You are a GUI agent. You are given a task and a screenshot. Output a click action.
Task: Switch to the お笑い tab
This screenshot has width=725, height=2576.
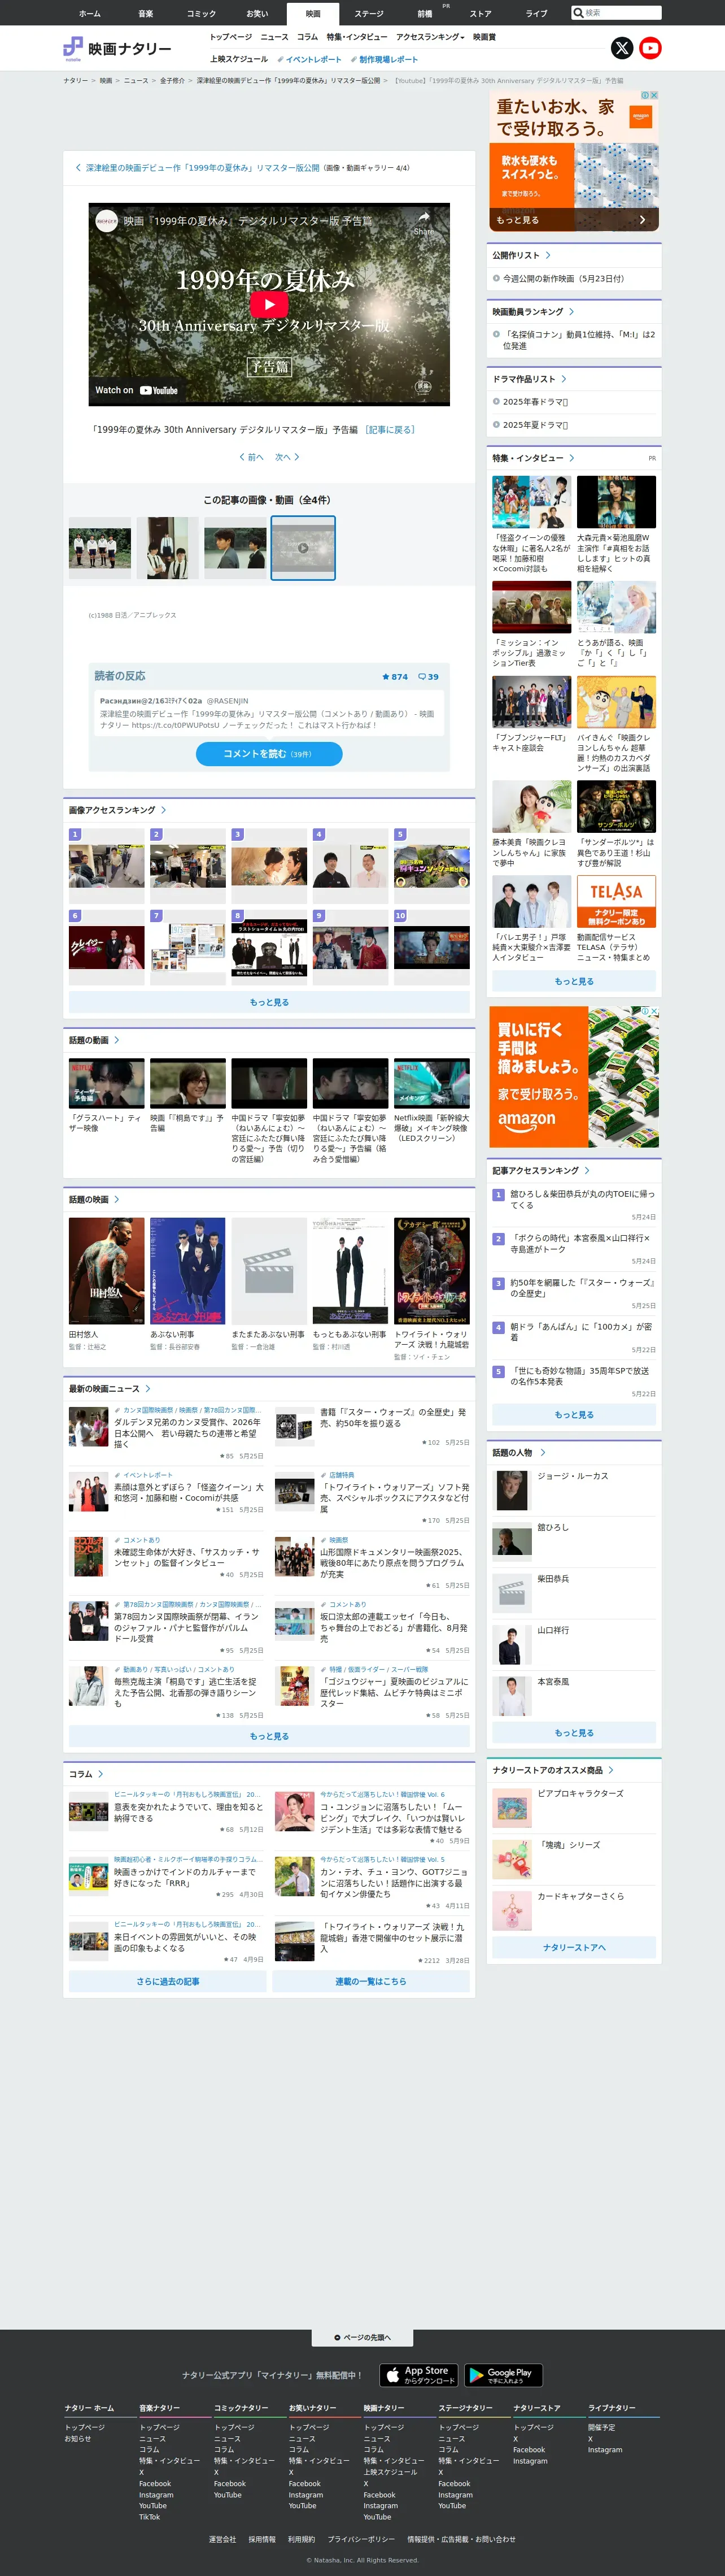257,14
